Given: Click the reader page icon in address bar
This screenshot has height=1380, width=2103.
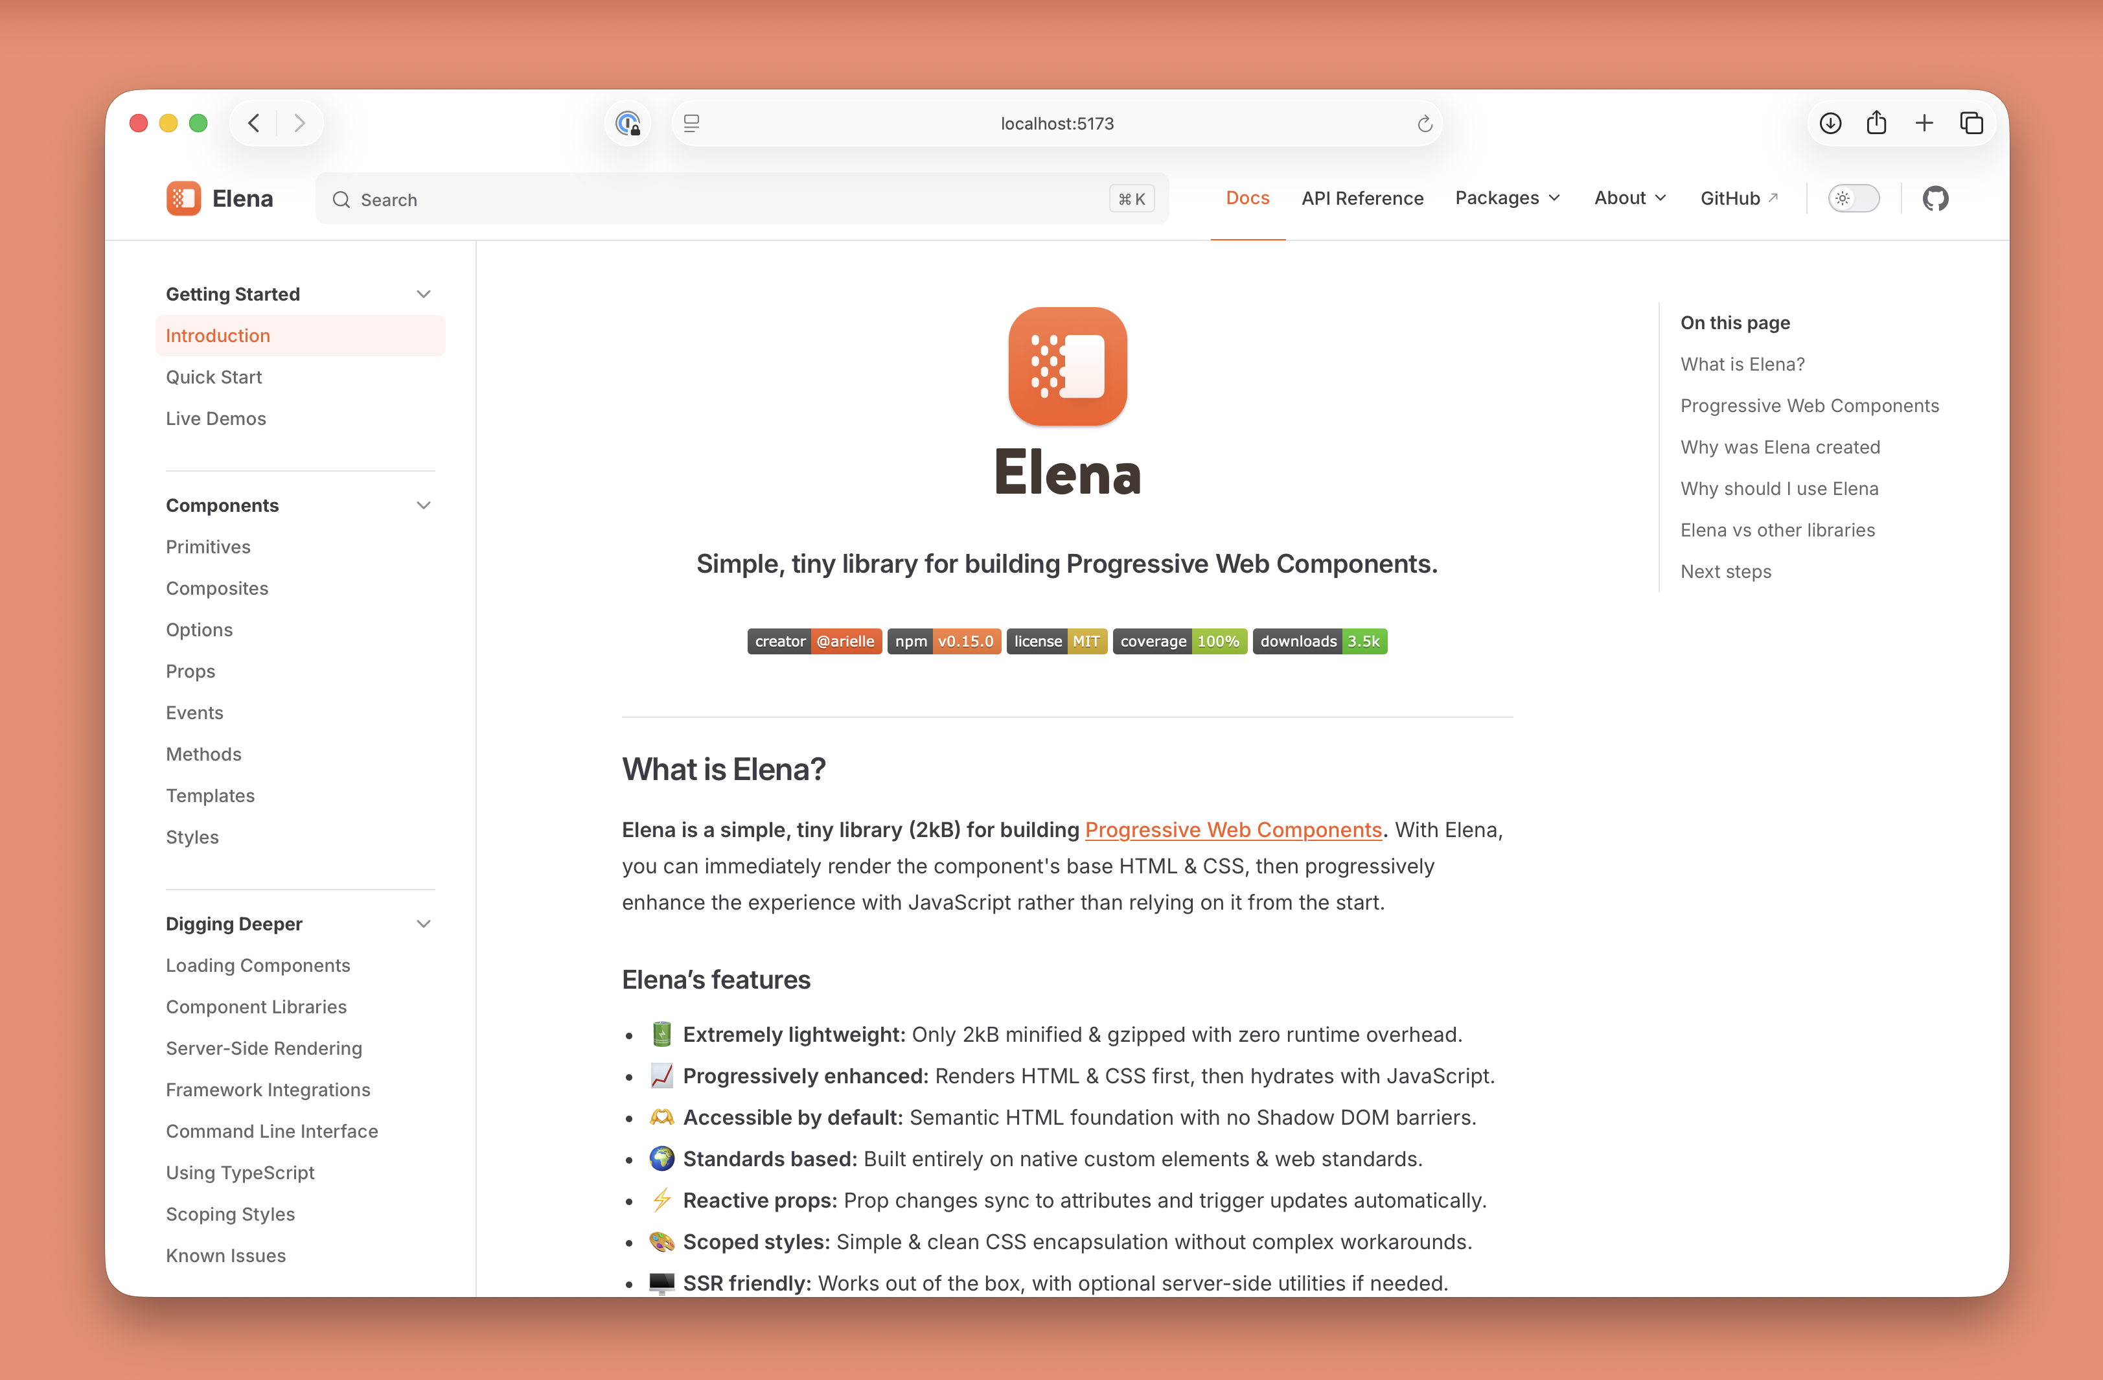Looking at the screenshot, I should pyautogui.click(x=692, y=124).
